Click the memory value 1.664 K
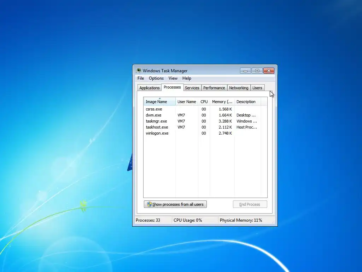362x272 pixels. click(x=225, y=115)
